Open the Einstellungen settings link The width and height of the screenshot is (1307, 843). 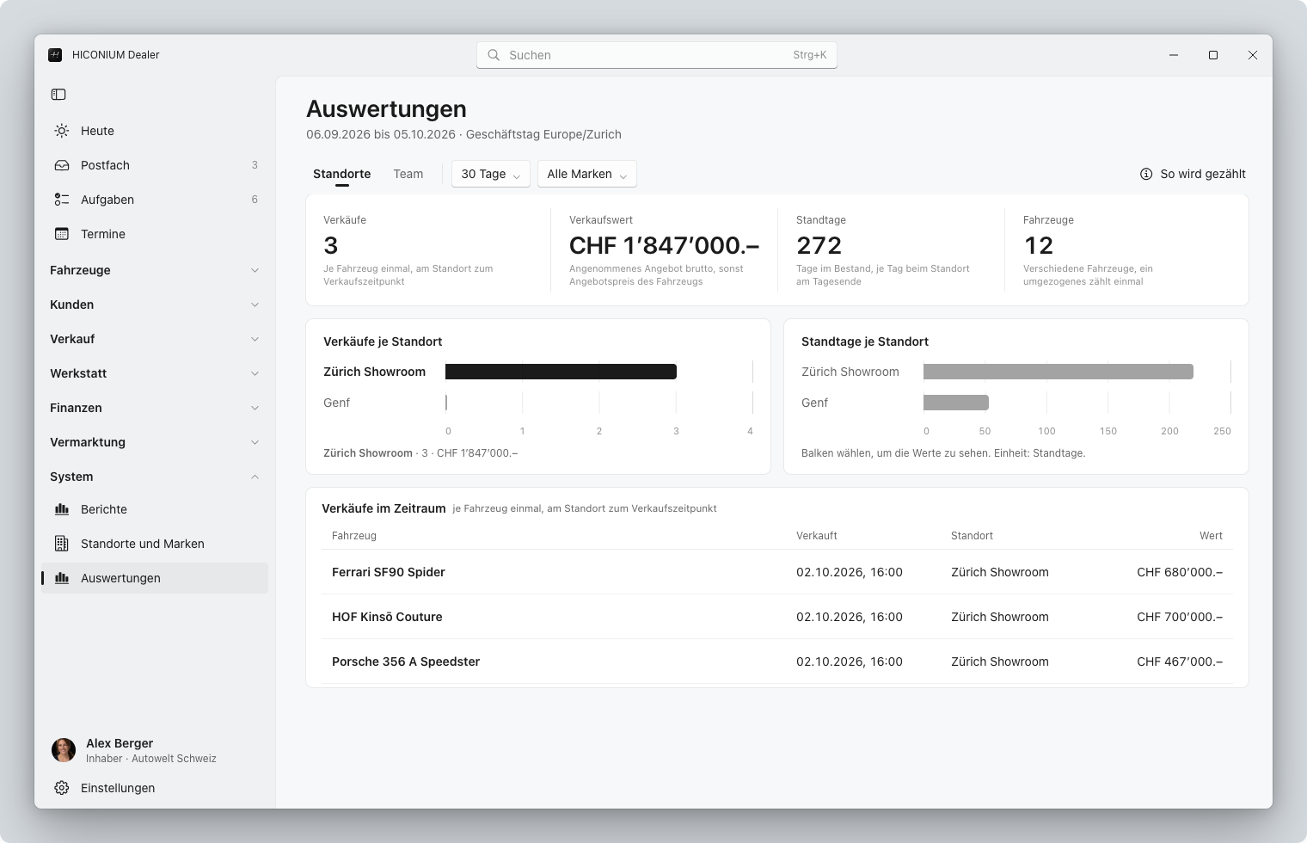pyautogui.click(x=155, y=788)
